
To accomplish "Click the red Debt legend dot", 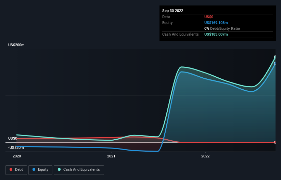I will 11,169.
